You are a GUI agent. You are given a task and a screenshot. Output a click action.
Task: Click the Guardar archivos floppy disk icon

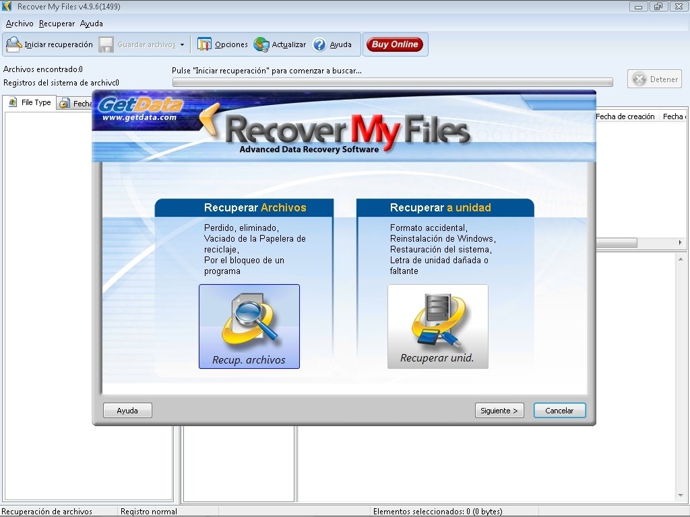106,44
